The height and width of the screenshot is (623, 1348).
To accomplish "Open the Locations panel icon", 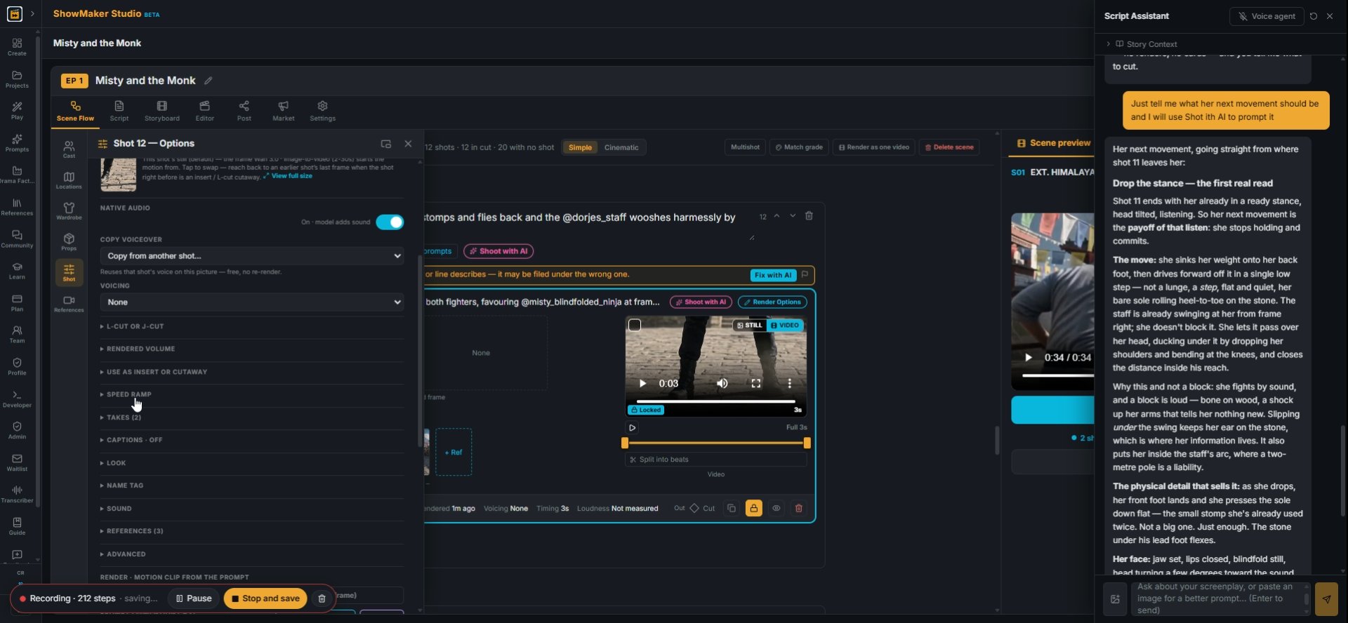I will pyautogui.click(x=69, y=180).
